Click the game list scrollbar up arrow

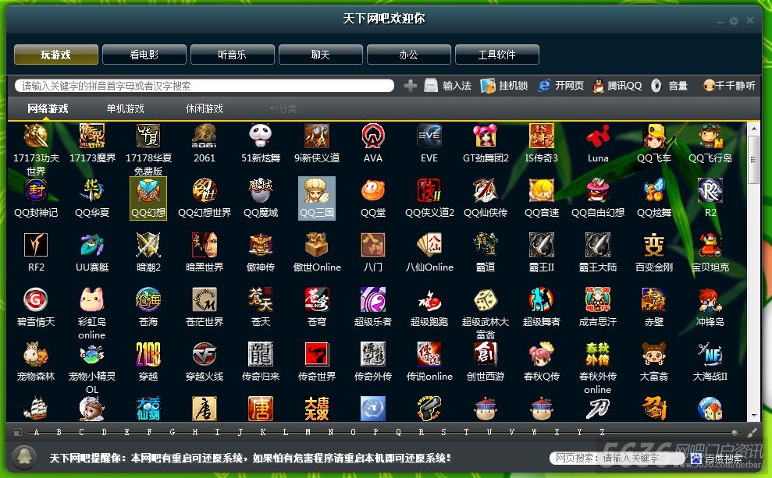(x=754, y=129)
